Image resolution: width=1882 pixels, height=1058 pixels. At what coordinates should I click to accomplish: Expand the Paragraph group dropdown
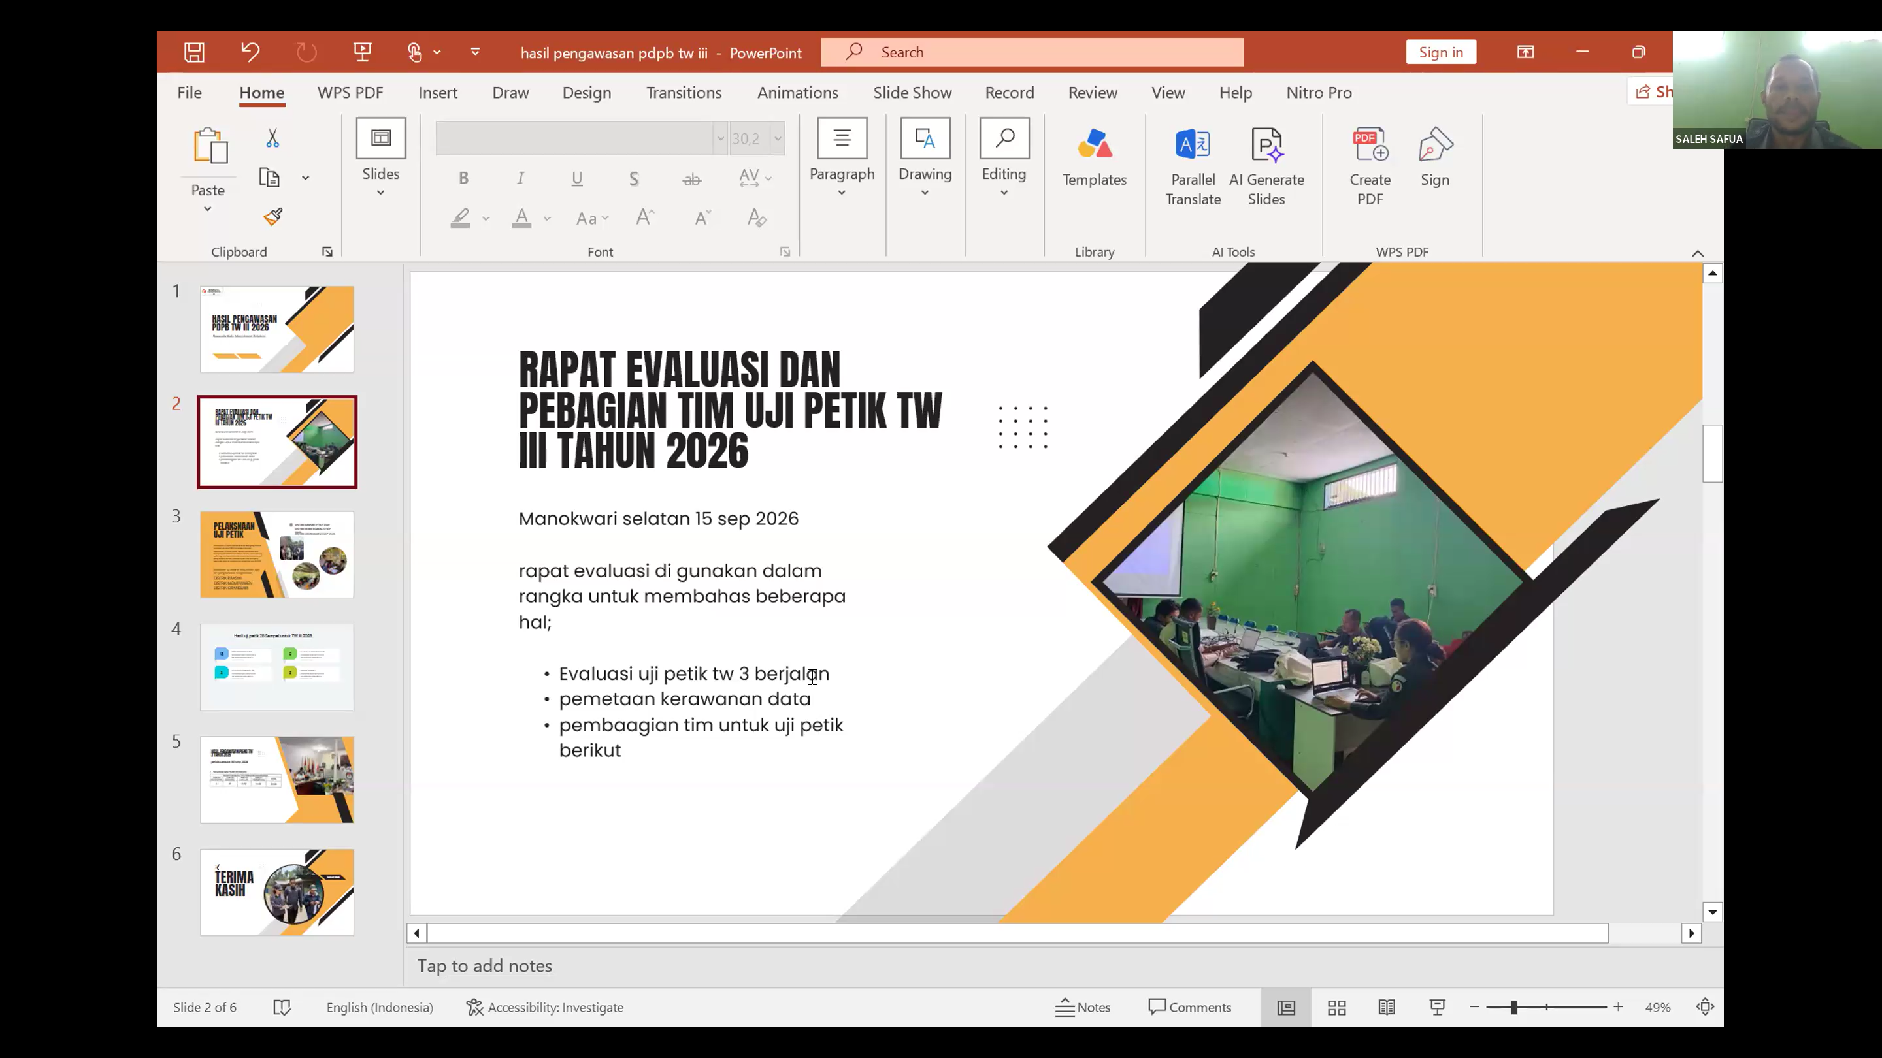842,193
